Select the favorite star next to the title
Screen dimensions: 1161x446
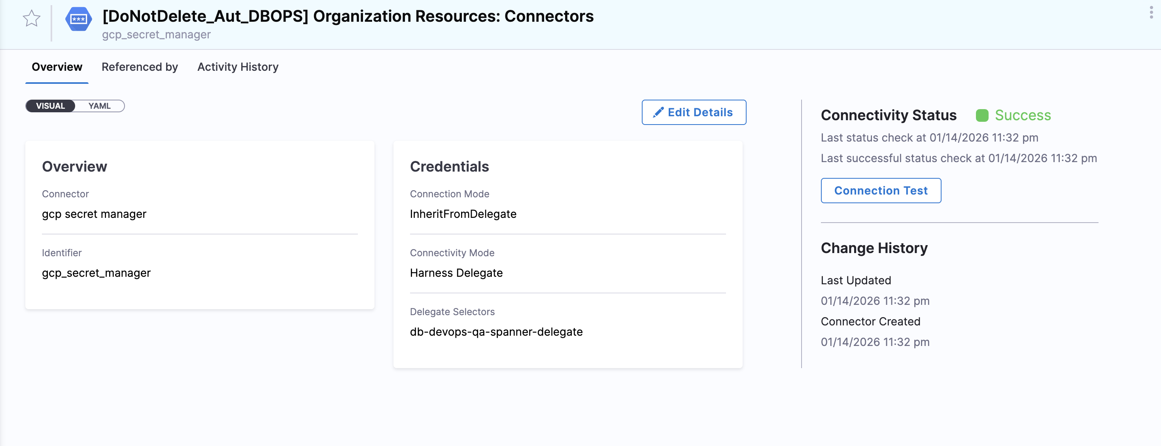pos(32,19)
